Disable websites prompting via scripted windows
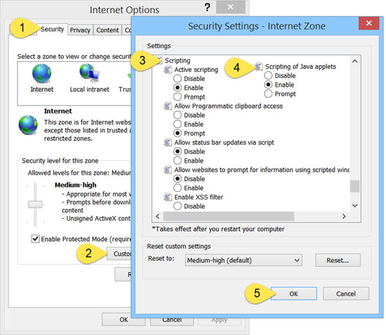The width and height of the screenshot is (386, 335). 178,179
